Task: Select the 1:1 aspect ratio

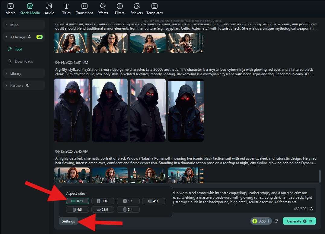Action: click(x=128, y=201)
